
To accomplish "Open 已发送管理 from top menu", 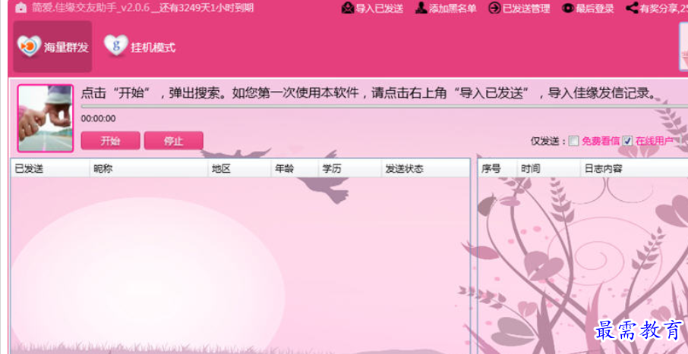I will tap(519, 8).
